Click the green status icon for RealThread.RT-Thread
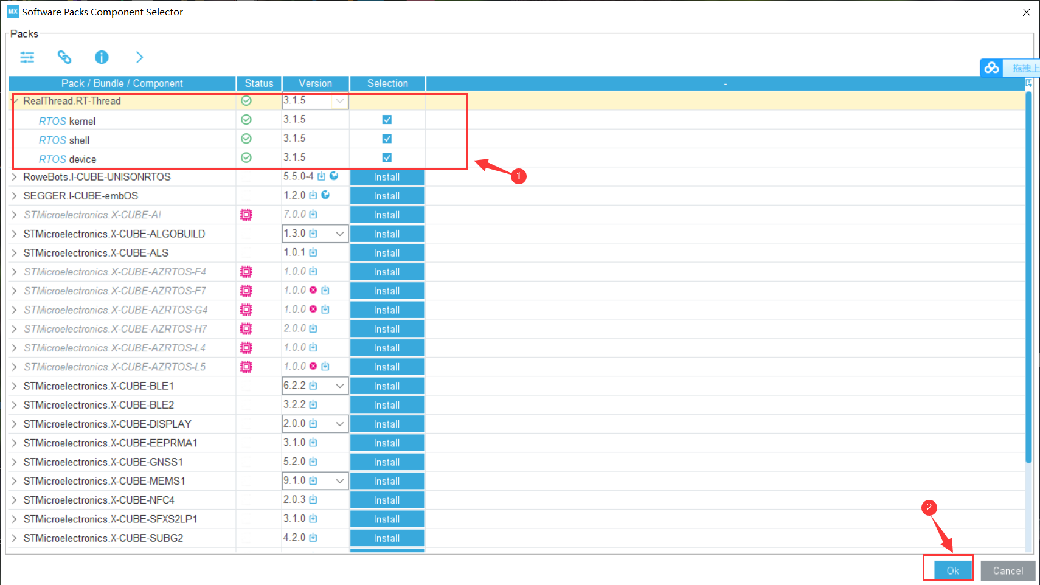 click(x=246, y=101)
